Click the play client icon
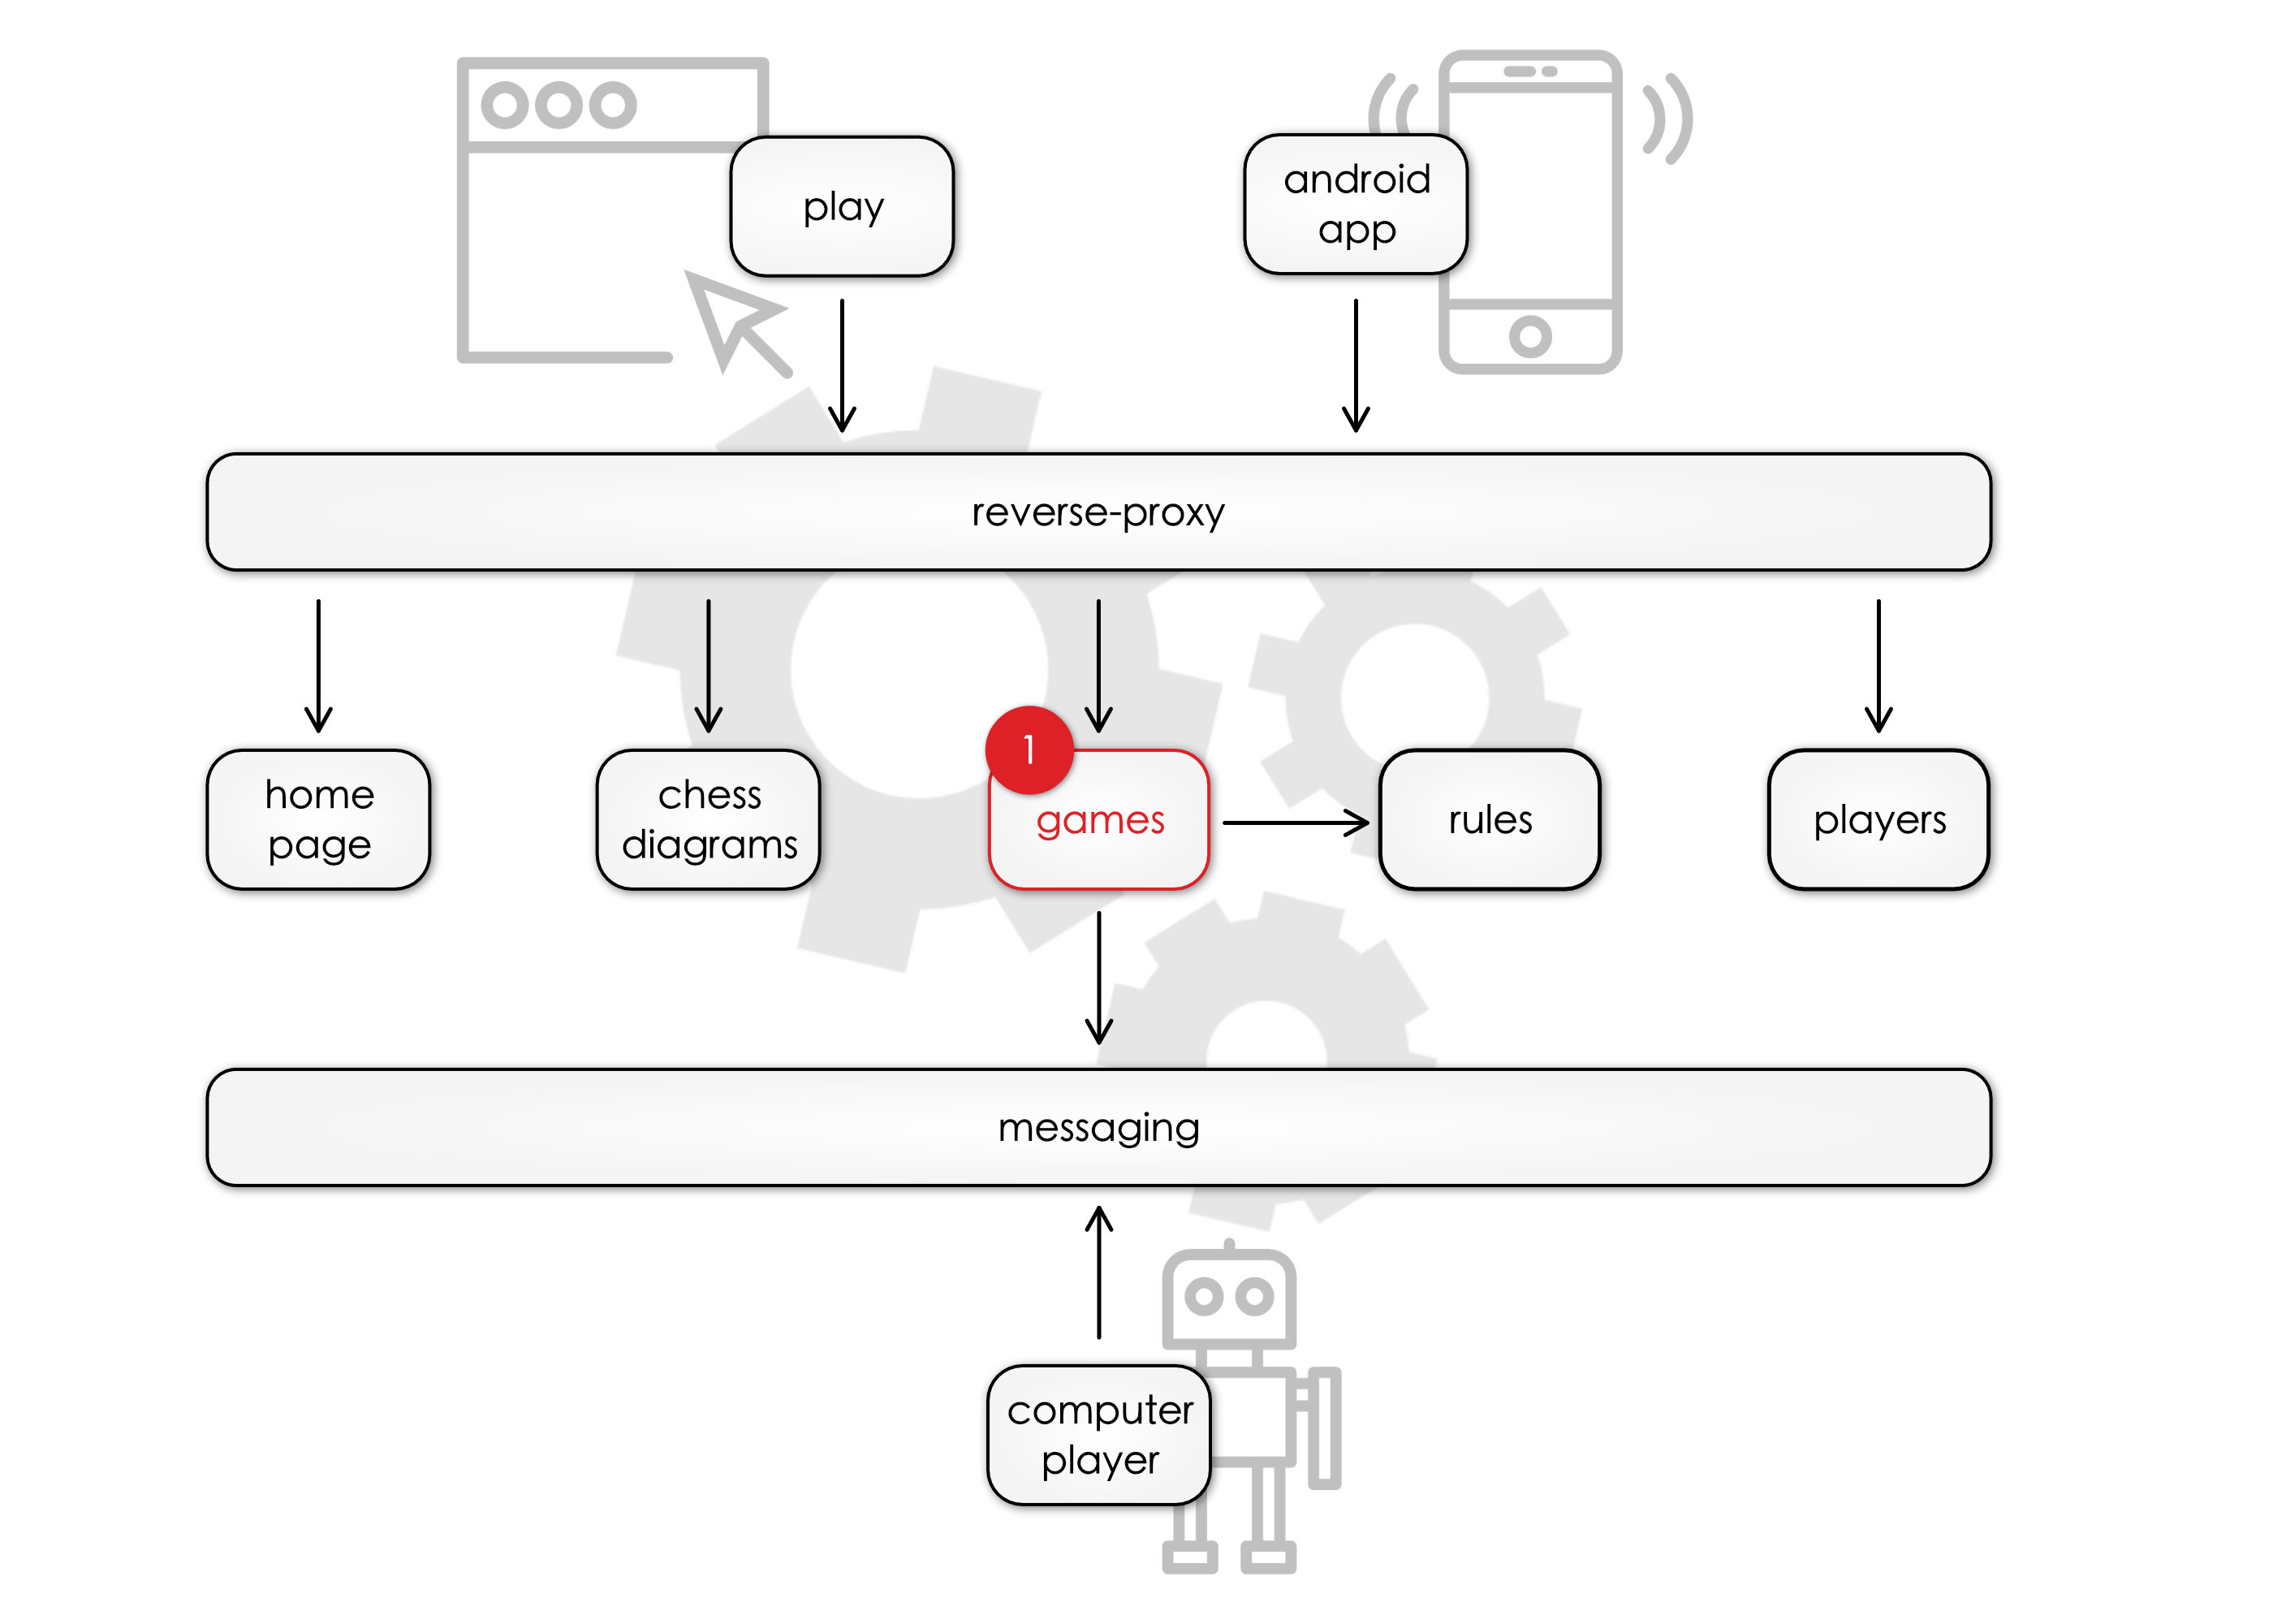Viewport: 2273px width, 1624px height. [x=843, y=209]
